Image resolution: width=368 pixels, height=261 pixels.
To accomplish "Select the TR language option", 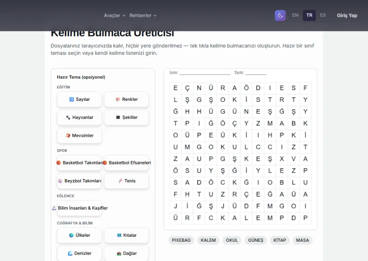I will pos(309,15).
